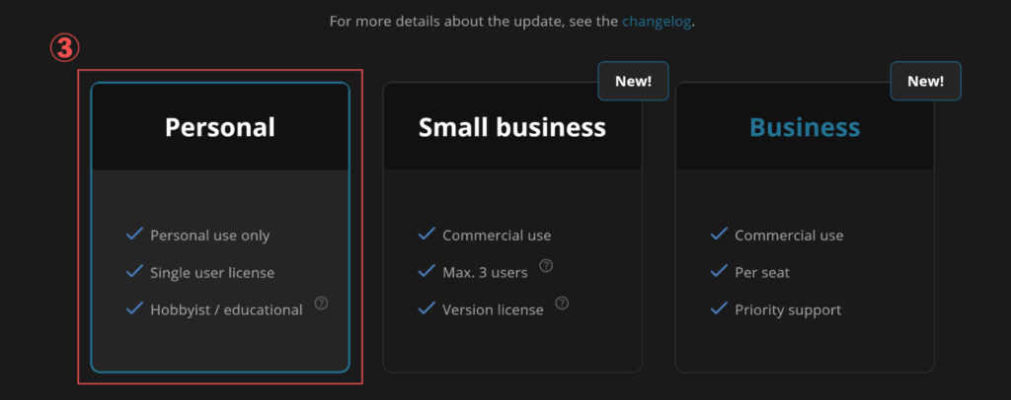The height and width of the screenshot is (400, 1011).
Task: Choose the Business plan title
Action: (x=805, y=127)
